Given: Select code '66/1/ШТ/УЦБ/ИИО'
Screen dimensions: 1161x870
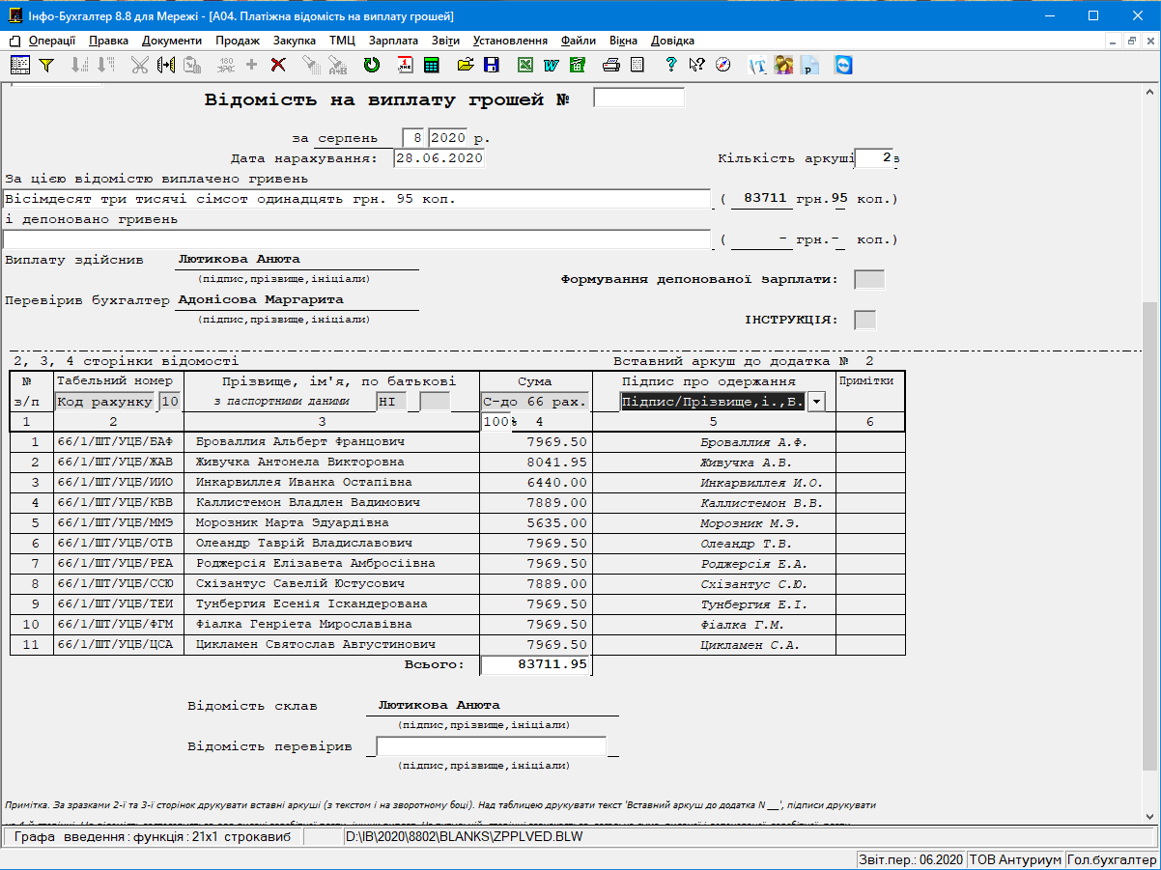Looking at the screenshot, I should tap(114, 482).
